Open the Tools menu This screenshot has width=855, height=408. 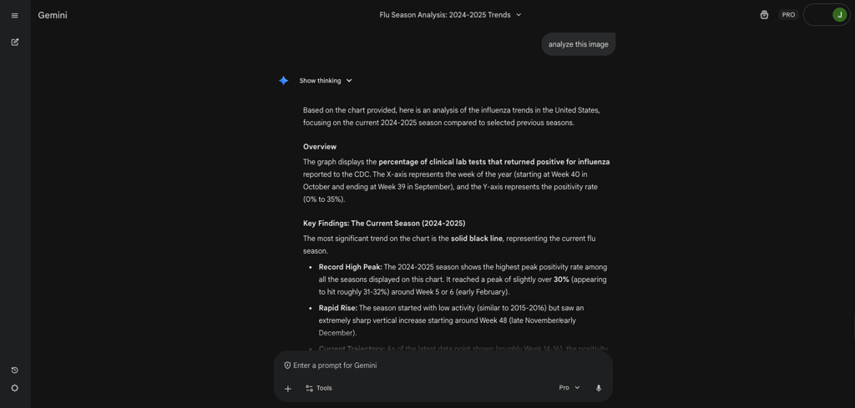pos(319,388)
